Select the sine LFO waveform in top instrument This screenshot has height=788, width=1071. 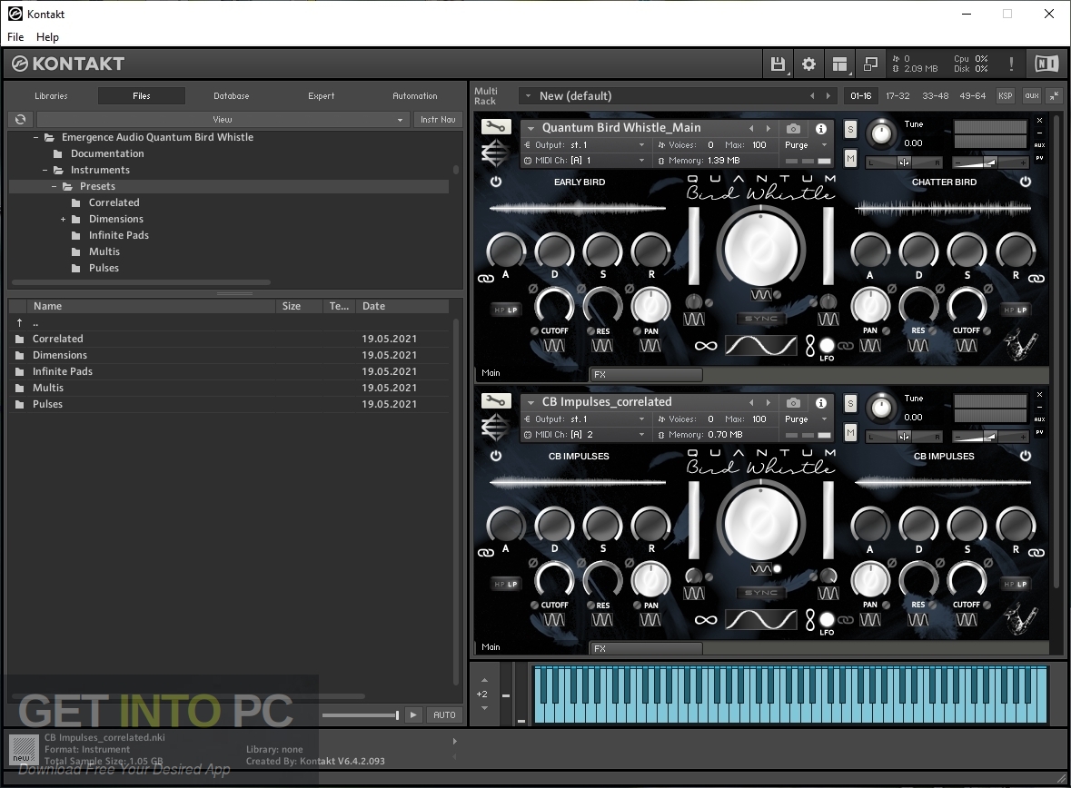coord(761,346)
